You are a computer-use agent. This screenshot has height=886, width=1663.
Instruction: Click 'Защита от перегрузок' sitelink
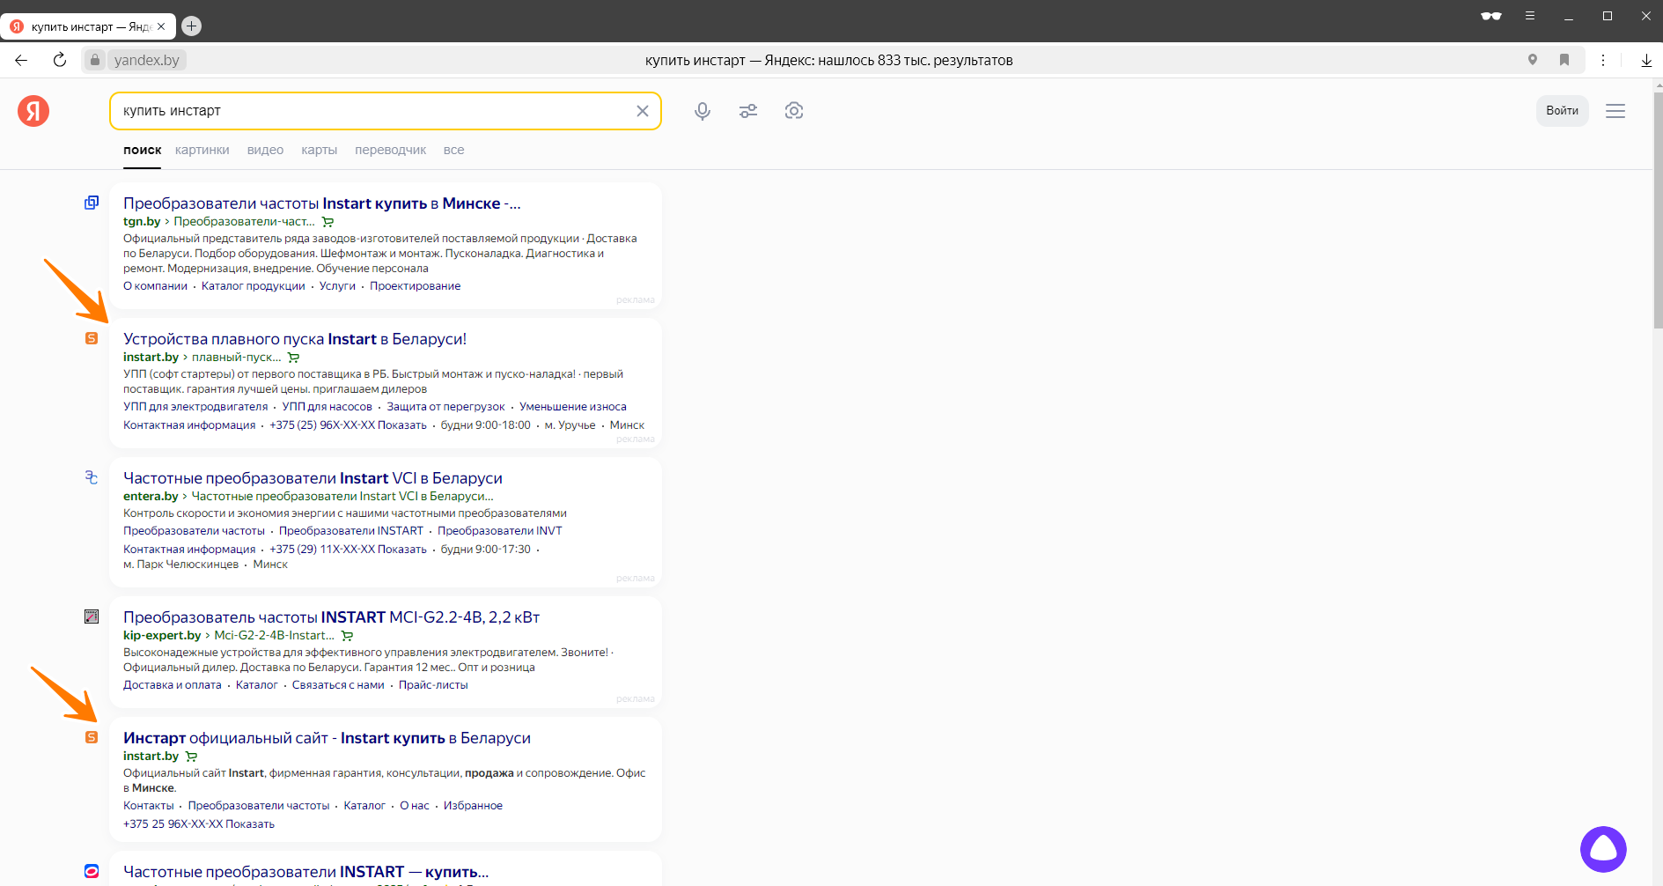coord(445,407)
